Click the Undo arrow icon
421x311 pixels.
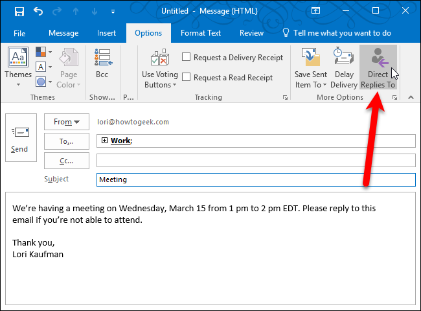(38, 11)
